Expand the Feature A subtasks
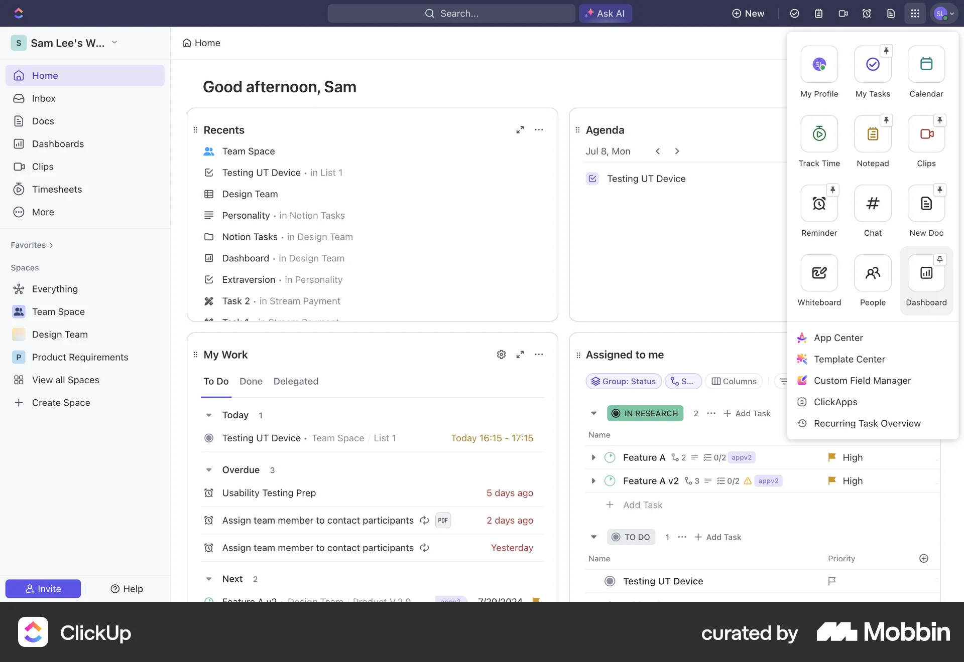 (x=593, y=457)
